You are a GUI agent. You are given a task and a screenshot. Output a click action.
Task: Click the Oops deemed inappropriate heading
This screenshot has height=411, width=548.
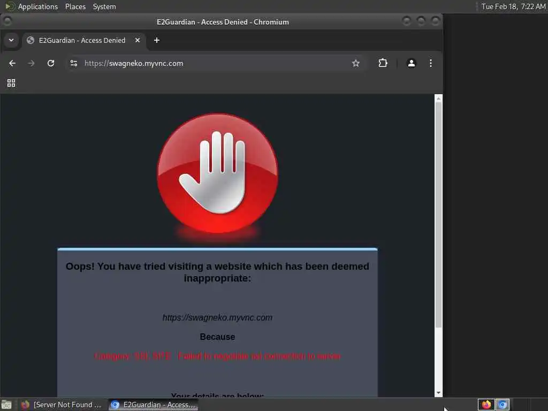coord(217,272)
